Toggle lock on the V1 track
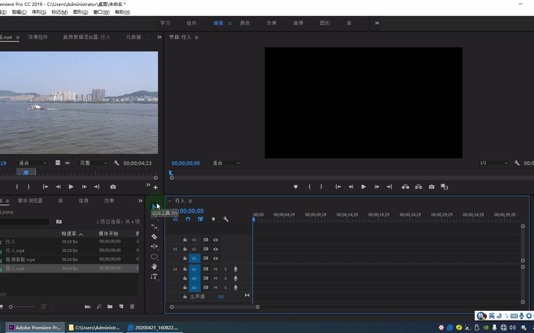This screenshot has height=333, width=534. coord(185,258)
